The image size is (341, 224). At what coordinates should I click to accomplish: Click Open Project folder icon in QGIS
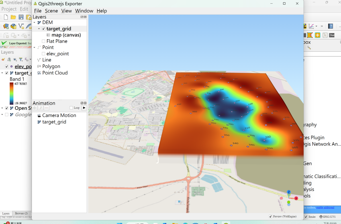coord(13,17)
